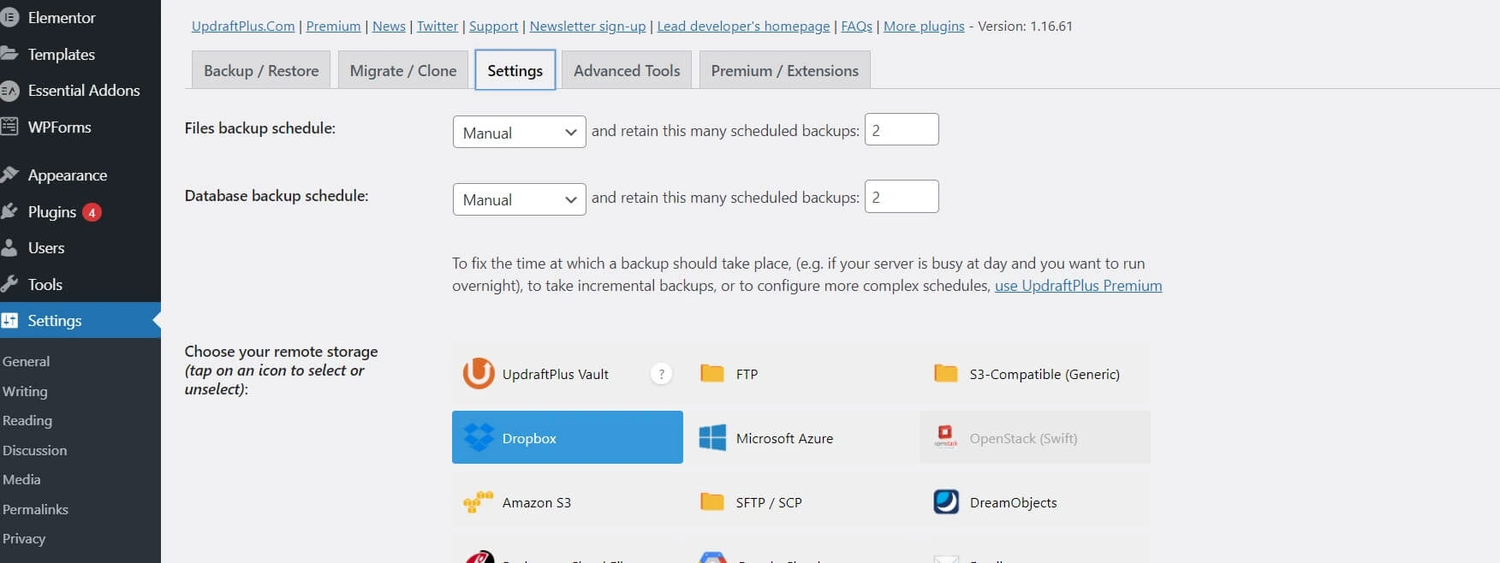
Task: Switch to the Migrate / Clone tab
Action: coord(403,70)
